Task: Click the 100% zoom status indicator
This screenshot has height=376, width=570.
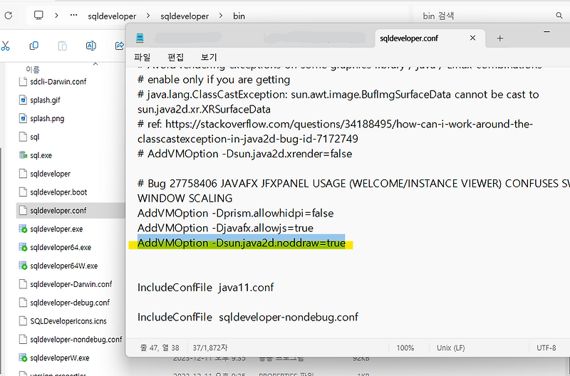Action: [405, 348]
